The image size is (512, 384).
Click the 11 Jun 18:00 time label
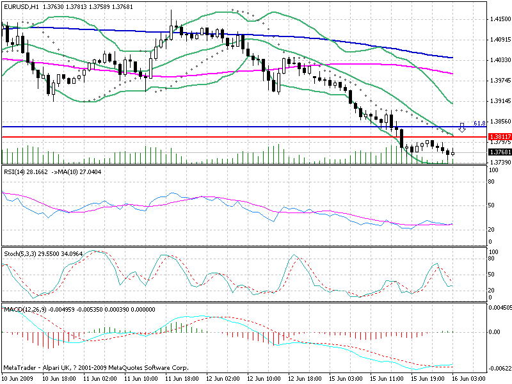182,378
